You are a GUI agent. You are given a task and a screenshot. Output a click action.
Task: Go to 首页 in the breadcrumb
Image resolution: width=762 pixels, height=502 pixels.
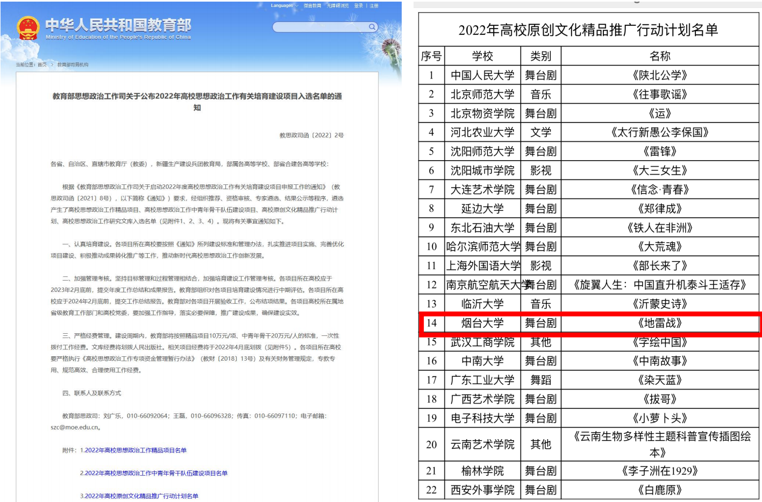click(x=42, y=65)
